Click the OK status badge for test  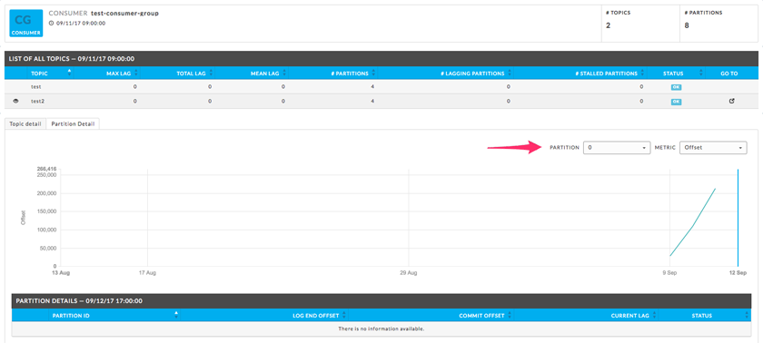676,87
